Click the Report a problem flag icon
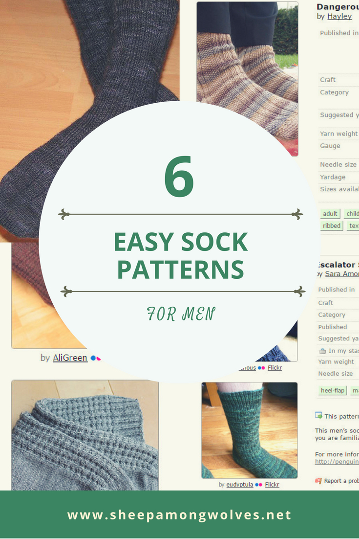Viewport: 359px width, 539px height. tap(318, 481)
